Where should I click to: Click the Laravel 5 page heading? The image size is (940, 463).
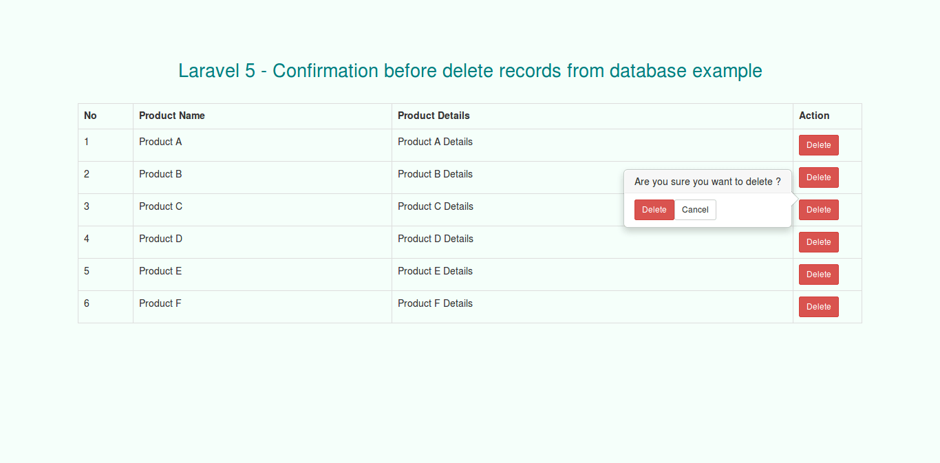[x=470, y=71]
